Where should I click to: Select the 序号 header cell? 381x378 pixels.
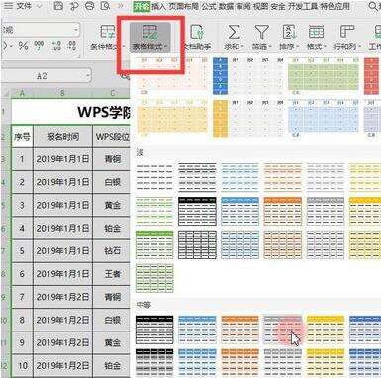[x=22, y=136]
